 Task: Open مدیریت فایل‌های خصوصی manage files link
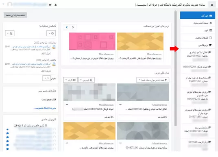click(x=45, y=108)
